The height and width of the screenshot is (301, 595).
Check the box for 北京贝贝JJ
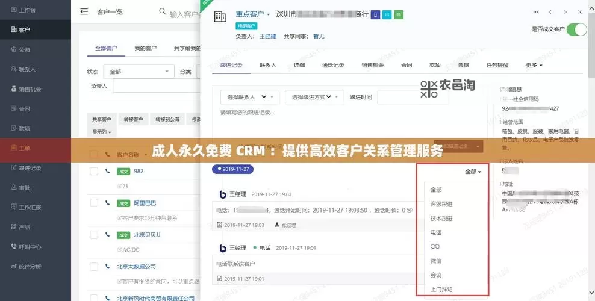94,235
